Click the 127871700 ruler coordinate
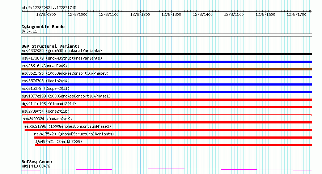 coord(296,14)
